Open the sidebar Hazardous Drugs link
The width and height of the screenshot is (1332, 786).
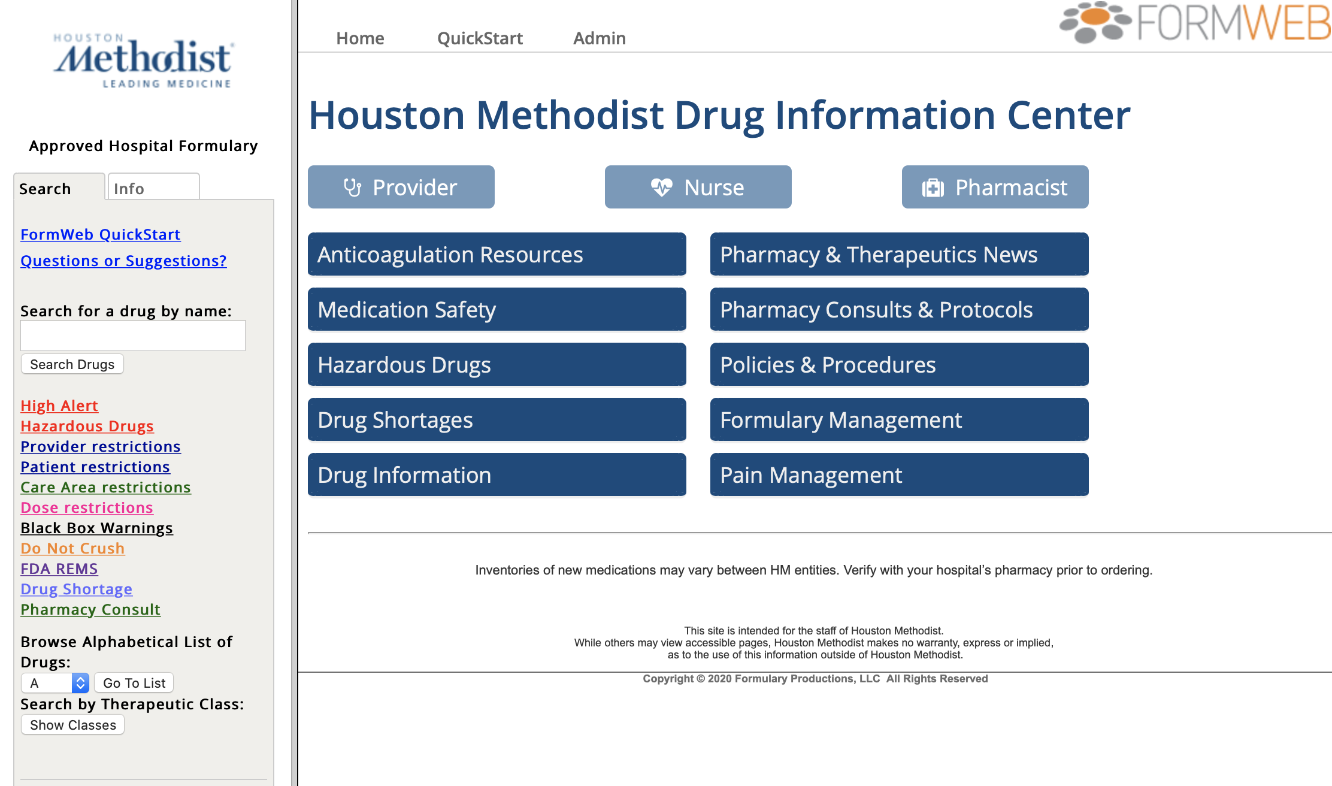(x=87, y=426)
